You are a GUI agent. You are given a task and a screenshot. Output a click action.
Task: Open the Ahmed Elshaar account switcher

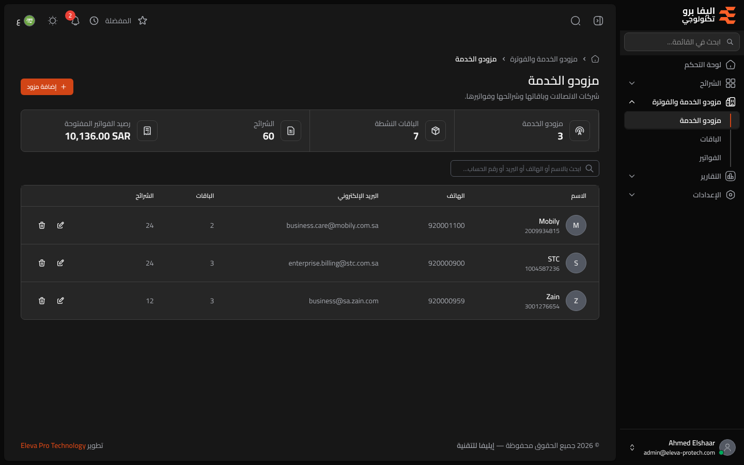[682, 447]
